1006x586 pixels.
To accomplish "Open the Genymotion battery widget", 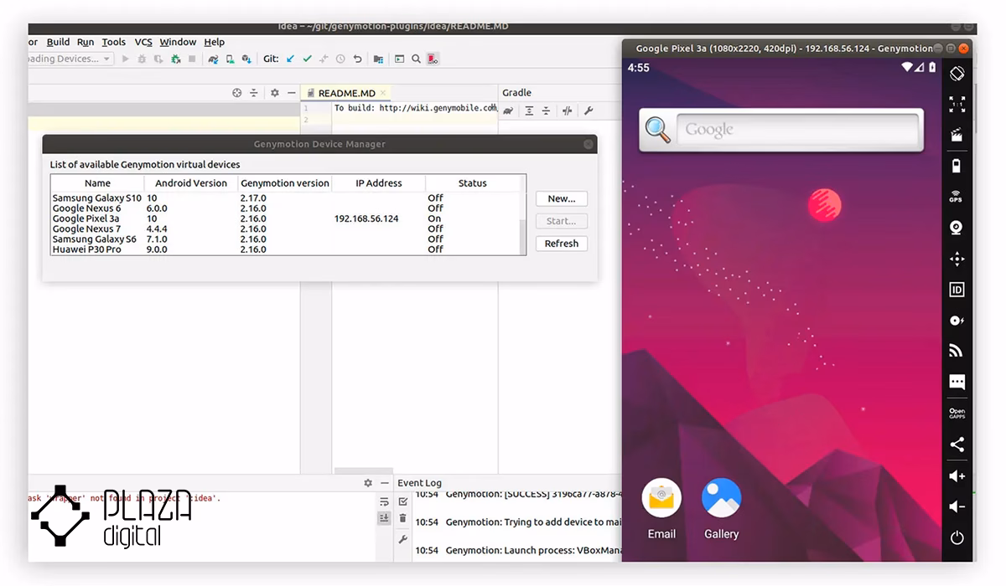I will 957,166.
